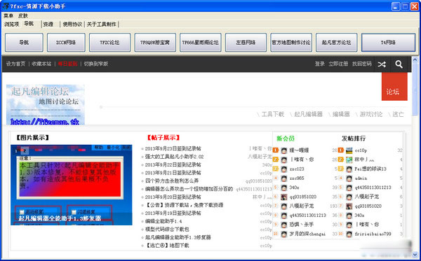This screenshot has width=421, height=261.
Task: Click the vertical scrollbar thumb
Action: click(x=415, y=89)
